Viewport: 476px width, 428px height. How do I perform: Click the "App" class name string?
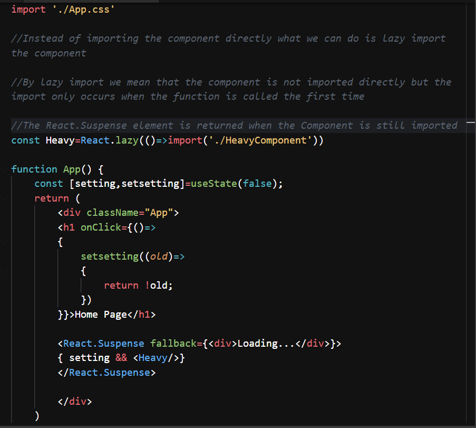point(159,213)
